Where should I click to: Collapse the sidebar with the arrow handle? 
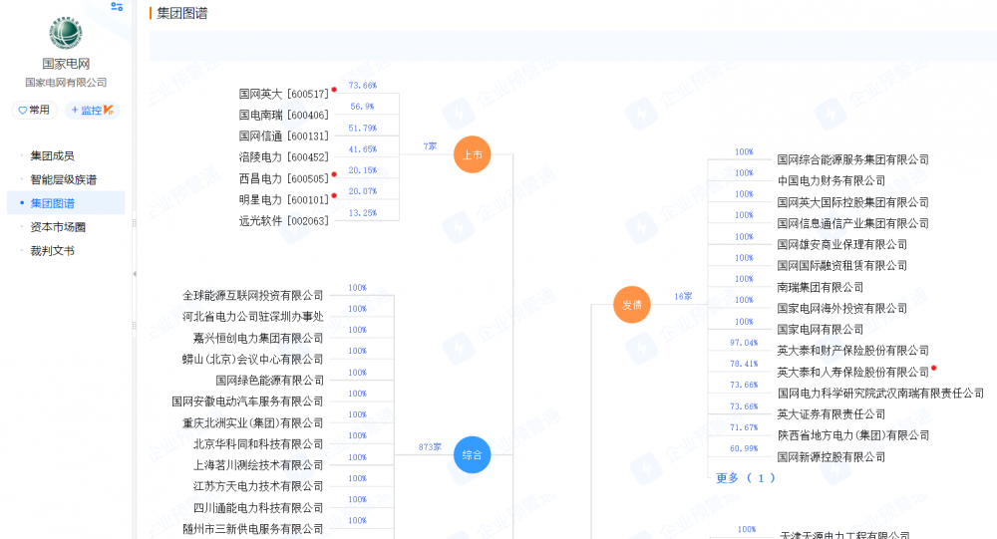coord(135,274)
